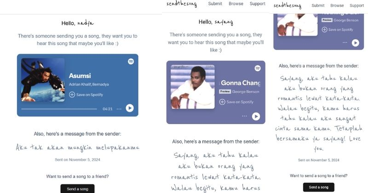Click the left panel Send a song button
The image size is (368, 193).
(77, 189)
